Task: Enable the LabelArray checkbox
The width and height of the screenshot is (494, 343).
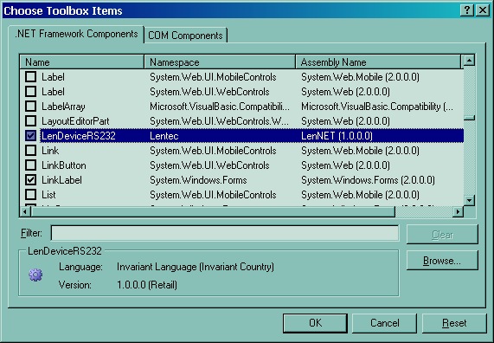Action: [30, 107]
